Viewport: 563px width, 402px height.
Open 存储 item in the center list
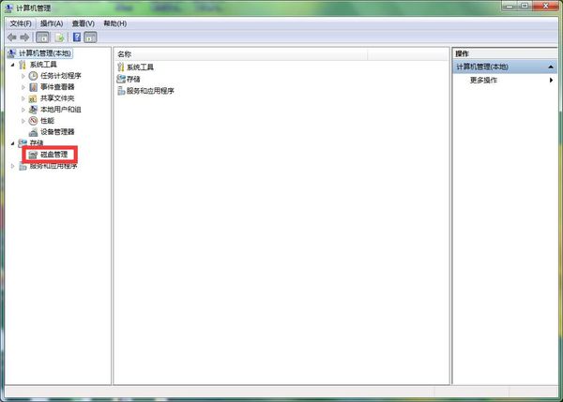coord(132,79)
